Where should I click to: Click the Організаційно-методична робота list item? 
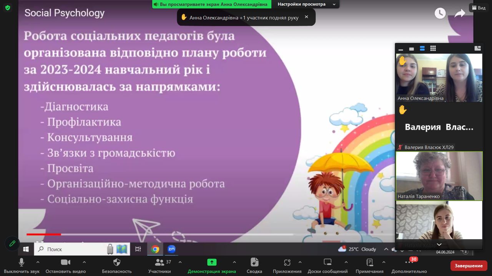tap(133, 184)
